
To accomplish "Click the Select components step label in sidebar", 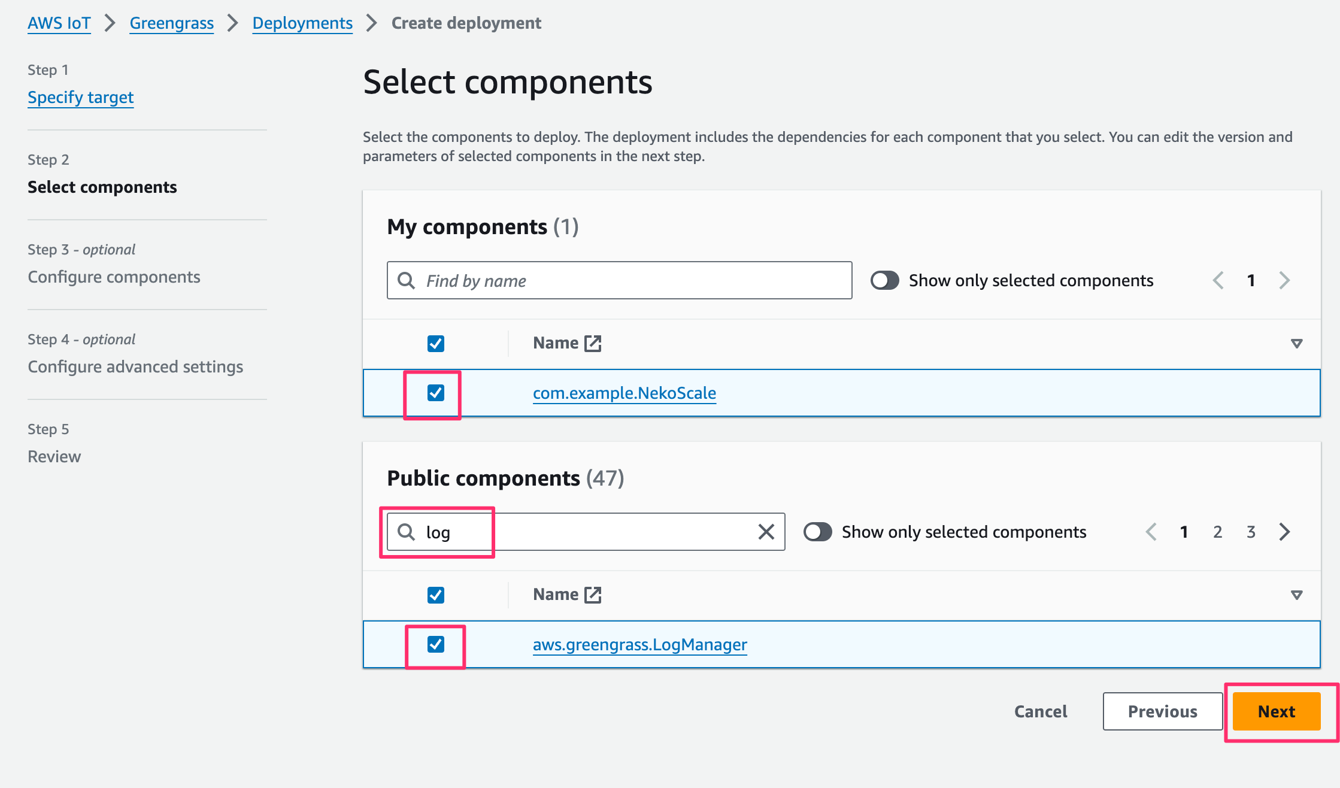I will (x=102, y=187).
